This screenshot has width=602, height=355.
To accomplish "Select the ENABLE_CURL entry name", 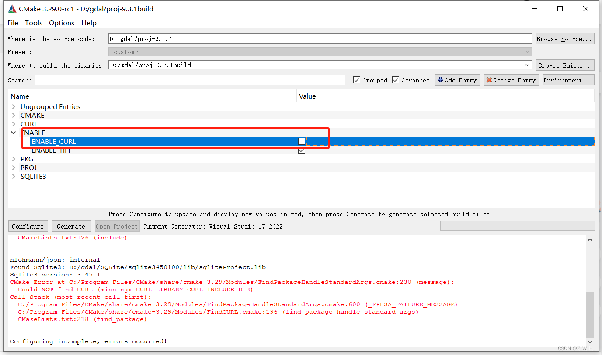I will pos(54,142).
